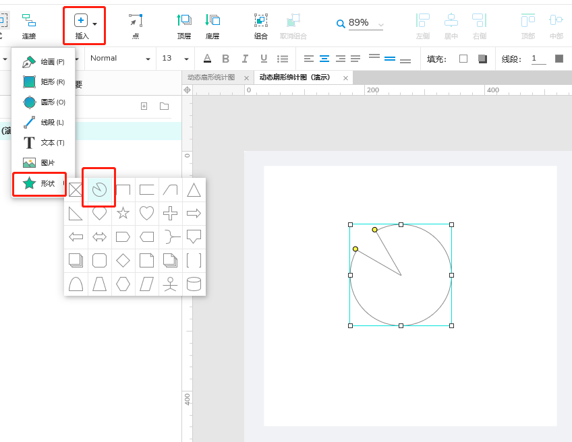Click the 组合 group button
Image resolution: width=572 pixels, height=442 pixels.
point(261,26)
